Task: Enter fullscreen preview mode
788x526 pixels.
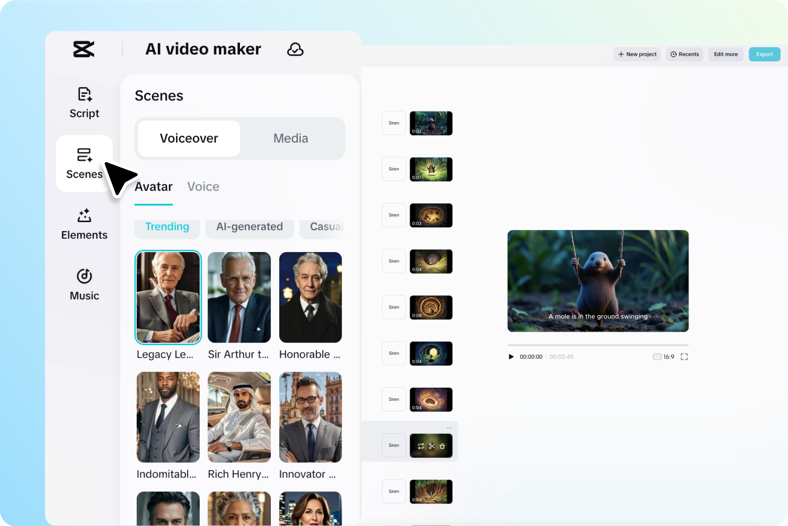Action: (684, 356)
